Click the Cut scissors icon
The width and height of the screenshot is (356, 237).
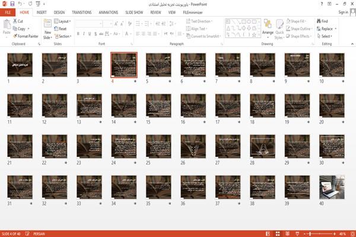[x=15, y=21]
